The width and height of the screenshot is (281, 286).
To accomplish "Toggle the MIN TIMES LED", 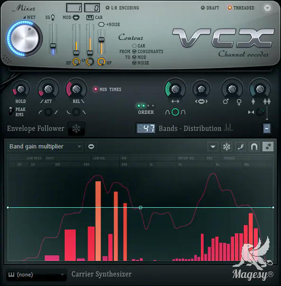I will 96,89.
